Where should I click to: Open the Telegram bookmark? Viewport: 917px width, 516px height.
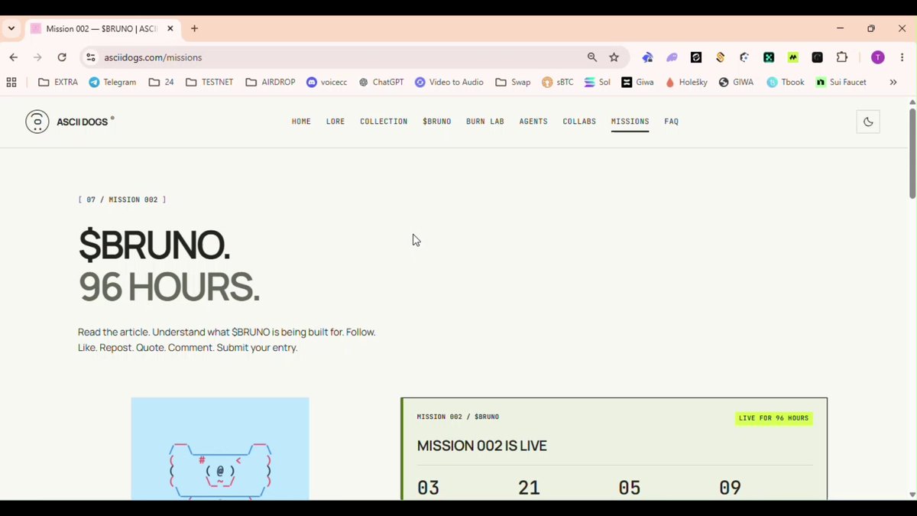pyautogui.click(x=112, y=82)
